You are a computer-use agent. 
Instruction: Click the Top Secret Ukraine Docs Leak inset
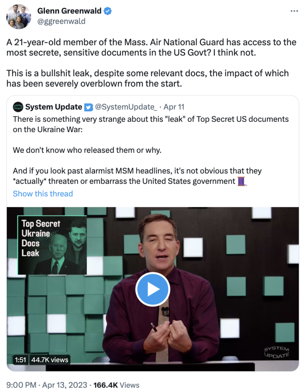pyautogui.click(x=52, y=245)
